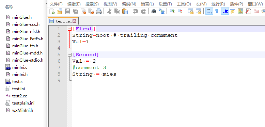Viewport: 265px width, 127px height.
Task: Collapse the [Second] section fold marker
Action: [69, 55]
